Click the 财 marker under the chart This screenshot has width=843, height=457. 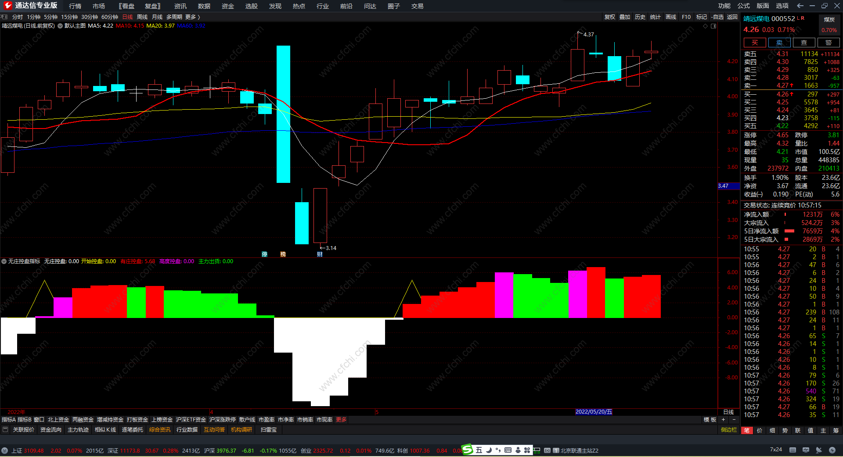click(320, 254)
